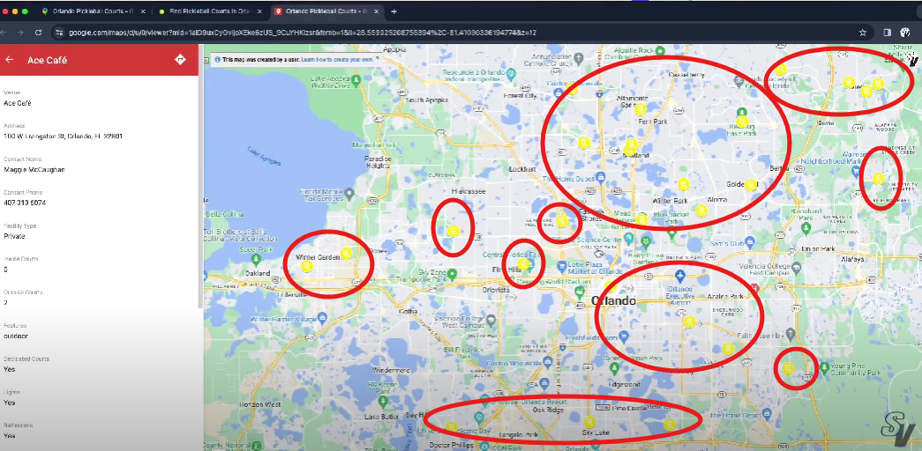
Task: Open directions to Ace Café
Action: 180,59
